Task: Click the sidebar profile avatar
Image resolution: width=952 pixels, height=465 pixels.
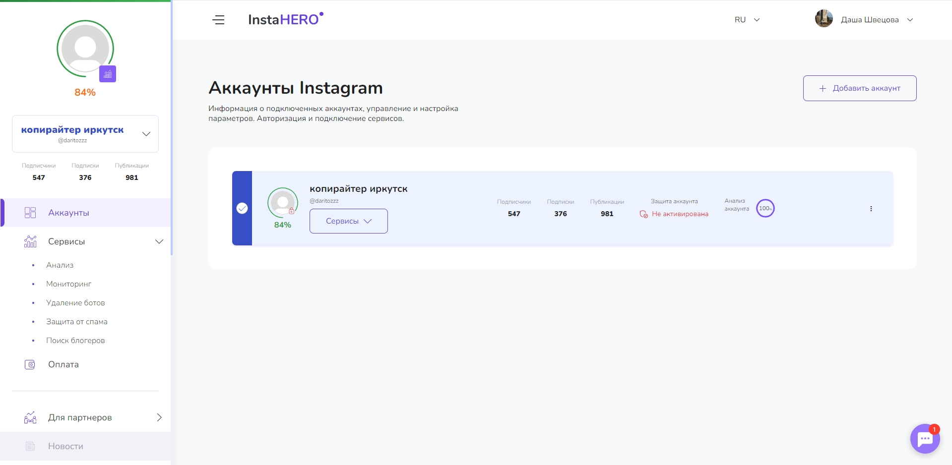Action: pyautogui.click(x=85, y=49)
